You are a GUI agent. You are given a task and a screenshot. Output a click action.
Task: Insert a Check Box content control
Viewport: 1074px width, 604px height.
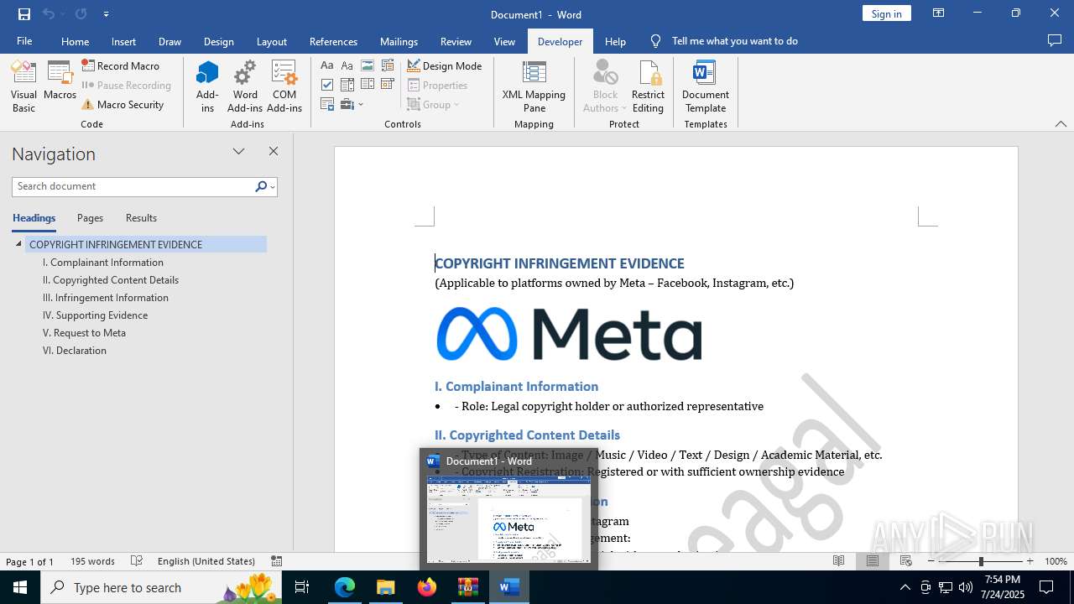pos(327,85)
